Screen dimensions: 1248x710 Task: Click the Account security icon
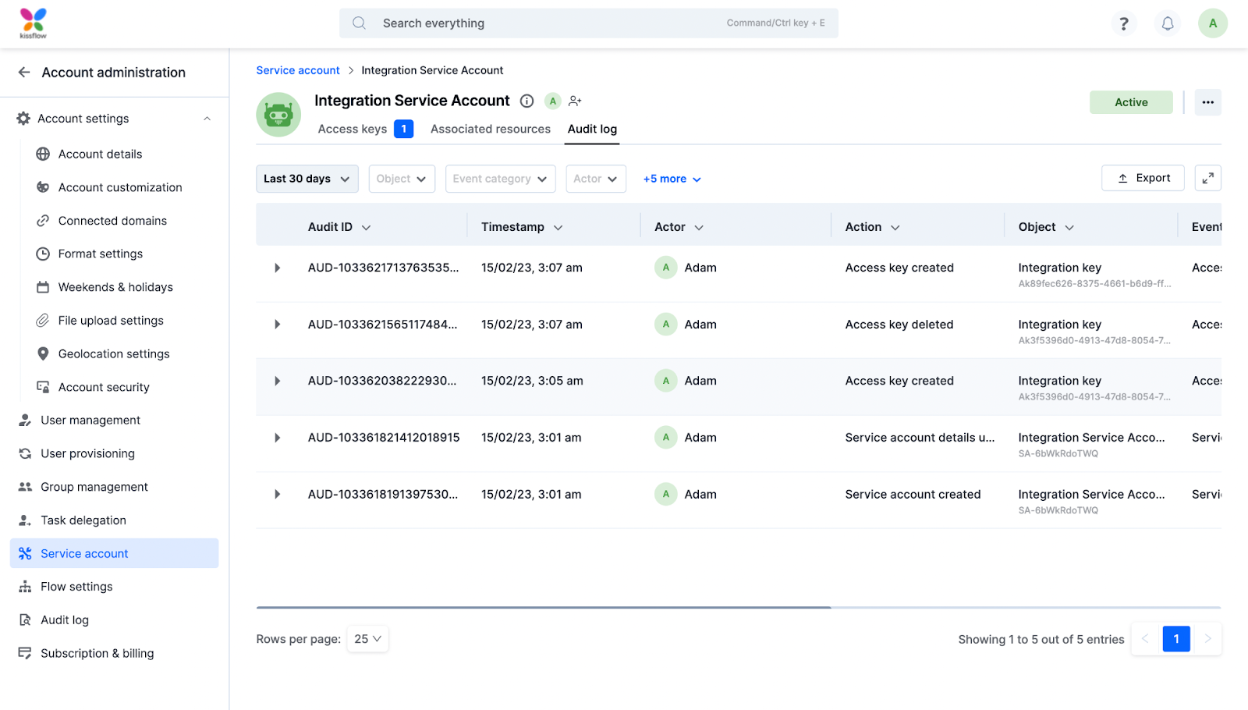(43, 387)
